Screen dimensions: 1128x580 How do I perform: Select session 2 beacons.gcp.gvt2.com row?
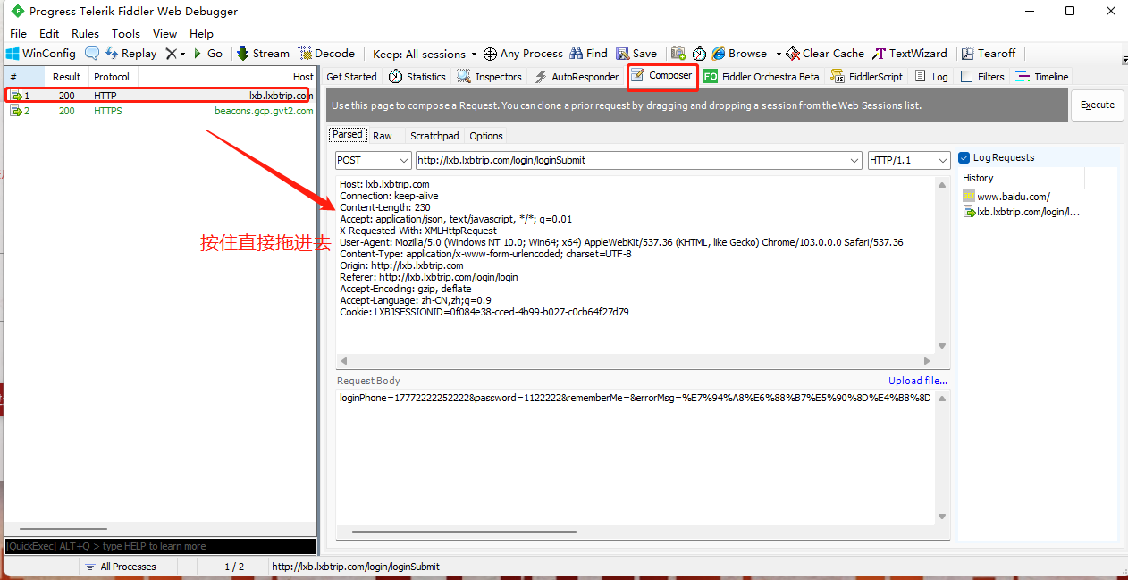click(160, 111)
